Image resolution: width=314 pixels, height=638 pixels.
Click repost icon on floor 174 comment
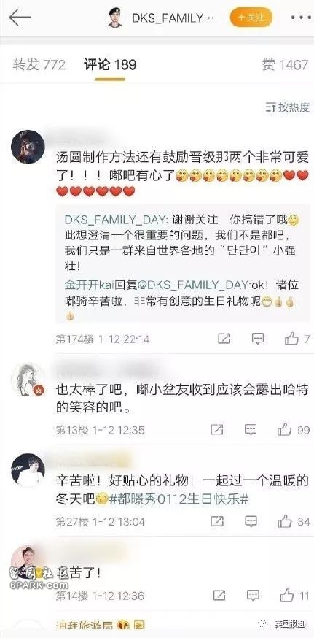pos(224,338)
